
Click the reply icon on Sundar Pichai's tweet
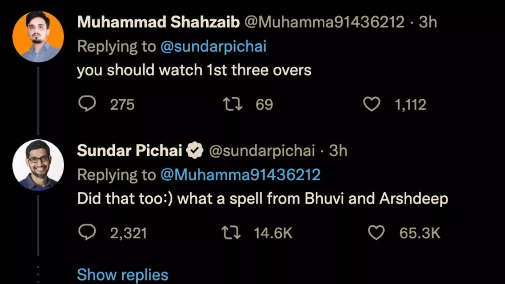tap(87, 233)
